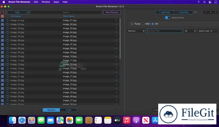
Task: Click the Add Filter button
Action: pyautogui.click(x=183, y=12)
